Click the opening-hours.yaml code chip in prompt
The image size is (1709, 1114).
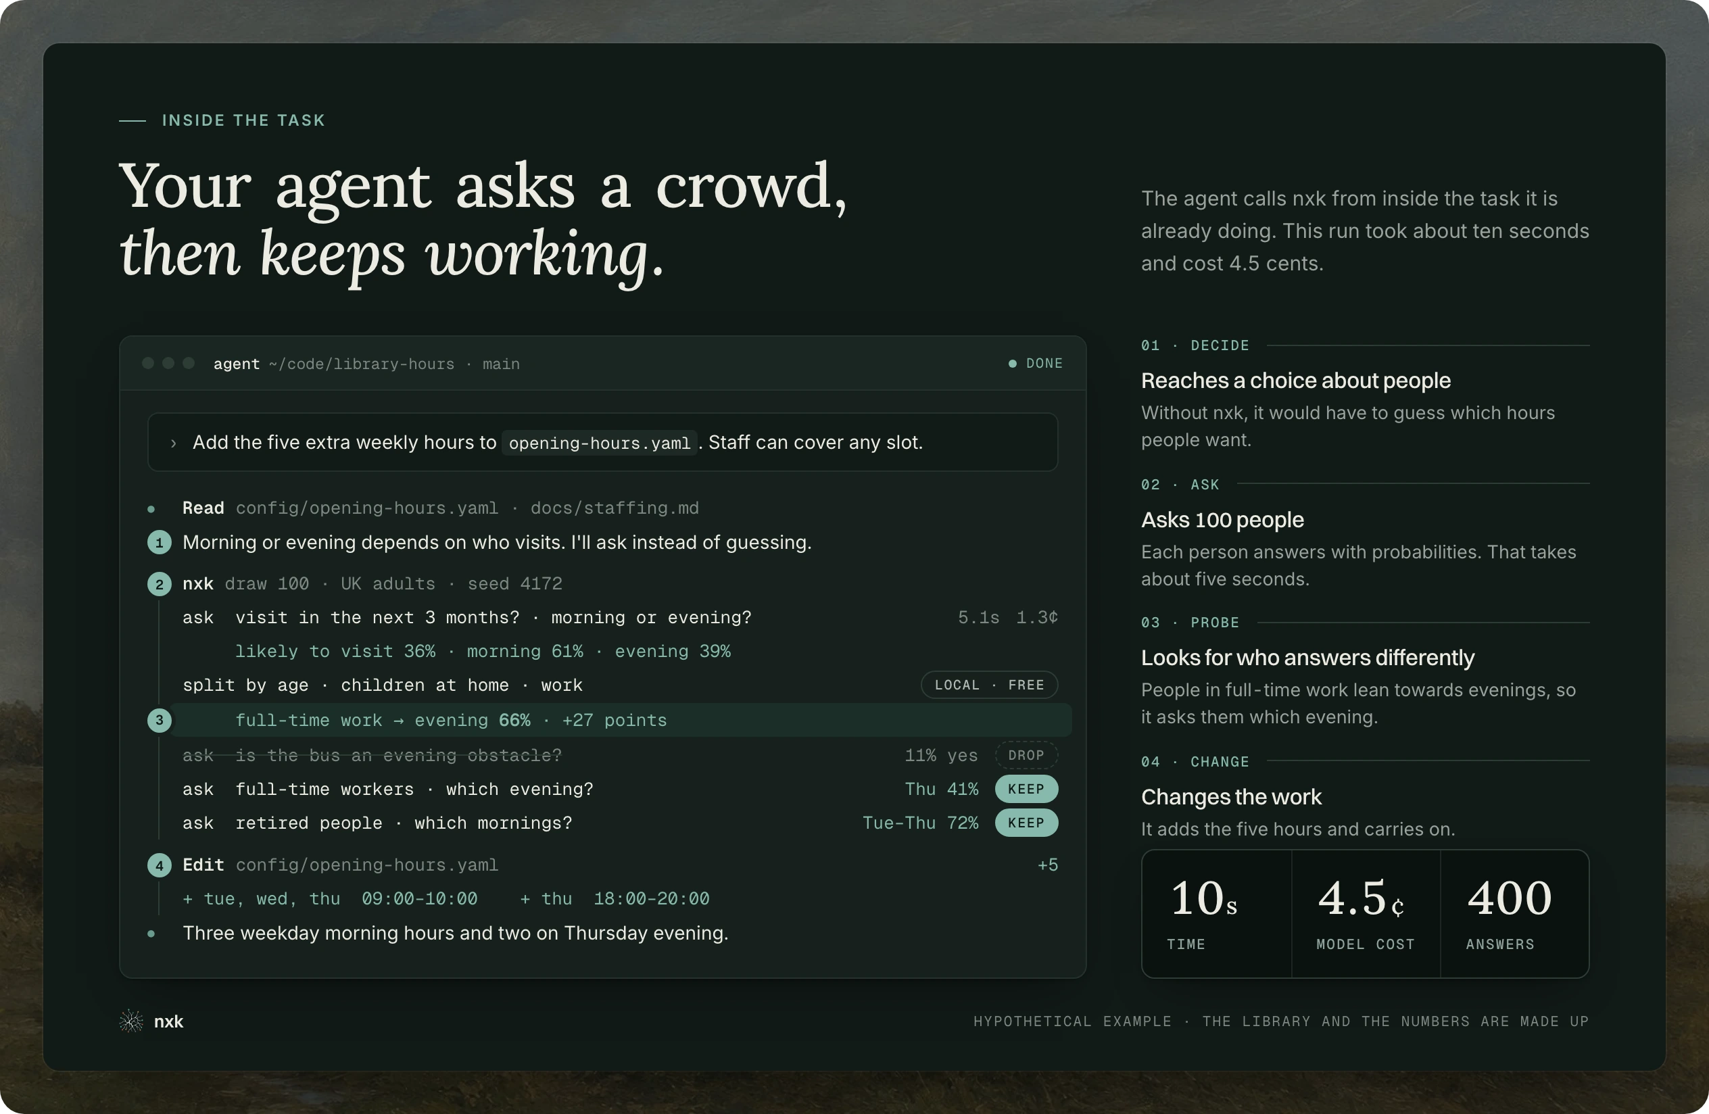[x=600, y=443]
